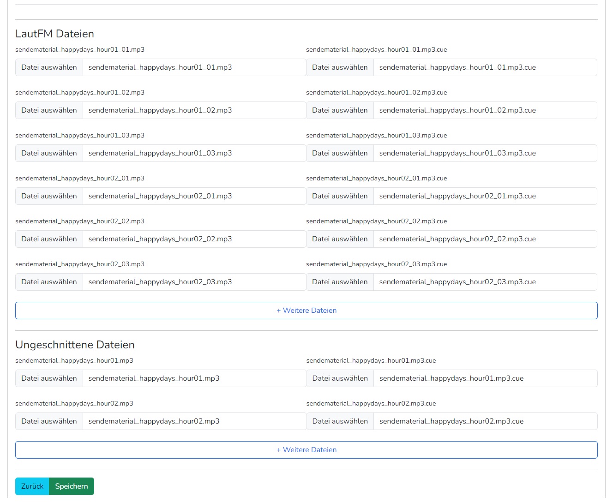Image resolution: width=607 pixels, height=502 pixels.
Task: Pick a file for hour01_03.mp3
Action: (x=49, y=153)
